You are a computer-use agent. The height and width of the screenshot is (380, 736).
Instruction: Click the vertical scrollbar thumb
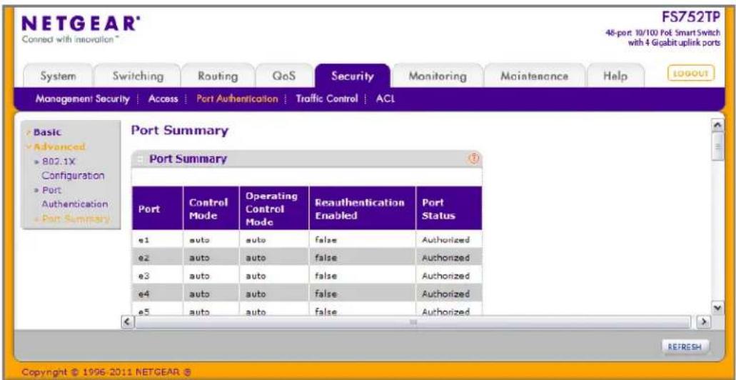[717, 147]
